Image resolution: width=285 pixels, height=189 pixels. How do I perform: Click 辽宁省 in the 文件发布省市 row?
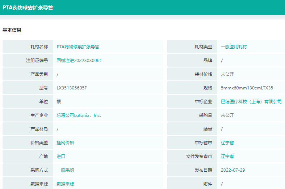tap(227, 157)
